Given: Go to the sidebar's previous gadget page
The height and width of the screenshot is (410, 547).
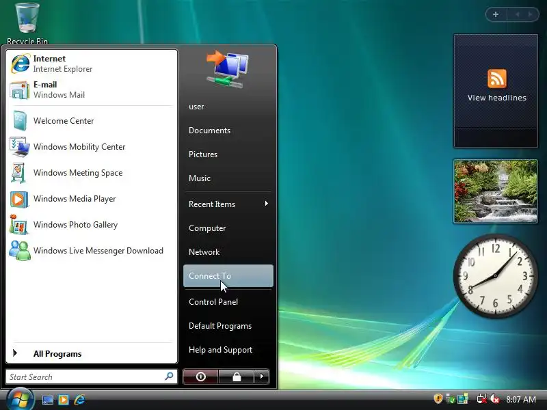Looking at the screenshot, I should point(518,14).
